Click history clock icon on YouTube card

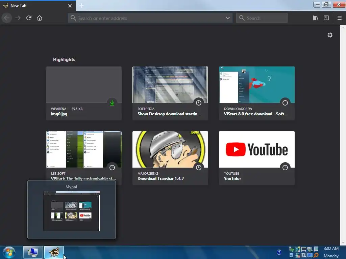point(285,168)
